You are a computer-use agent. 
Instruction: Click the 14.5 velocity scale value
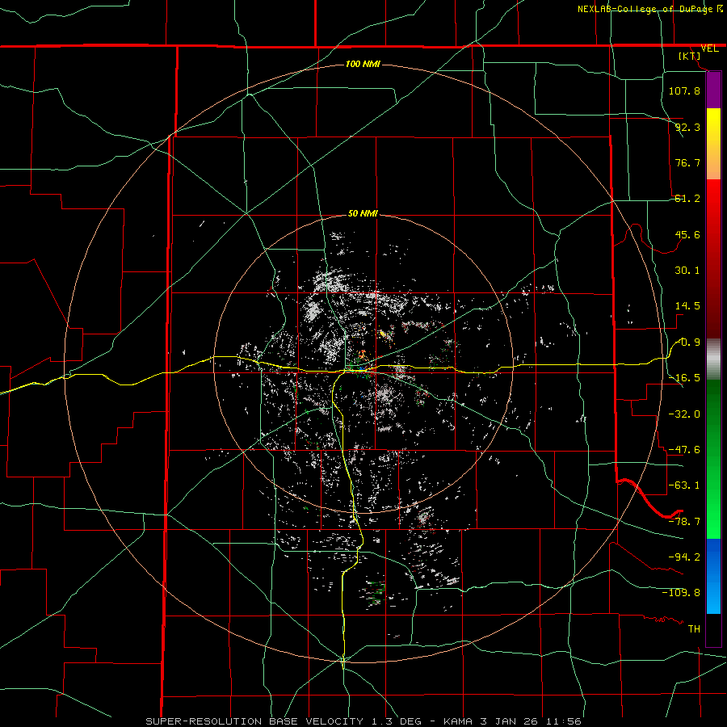687,306
